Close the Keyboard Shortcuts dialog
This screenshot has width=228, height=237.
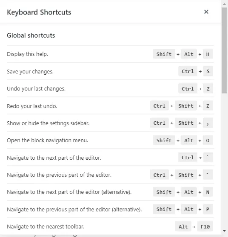pyautogui.click(x=206, y=12)
